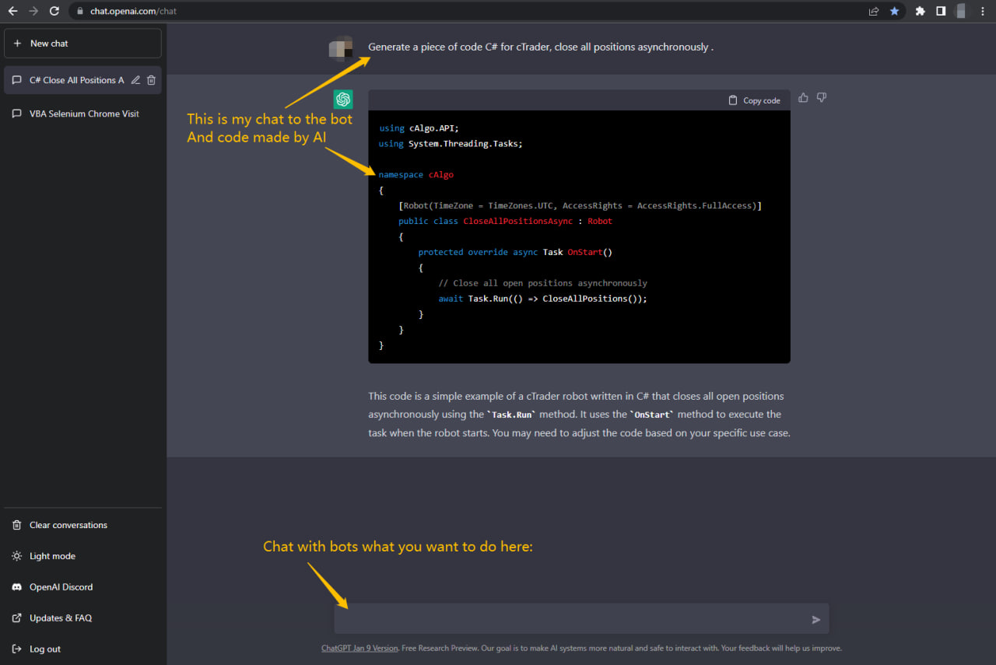Viewport: 996px width, 665px height.
Task: Click the chat bubble icon beside VBA Selenium
Action: 17,114
